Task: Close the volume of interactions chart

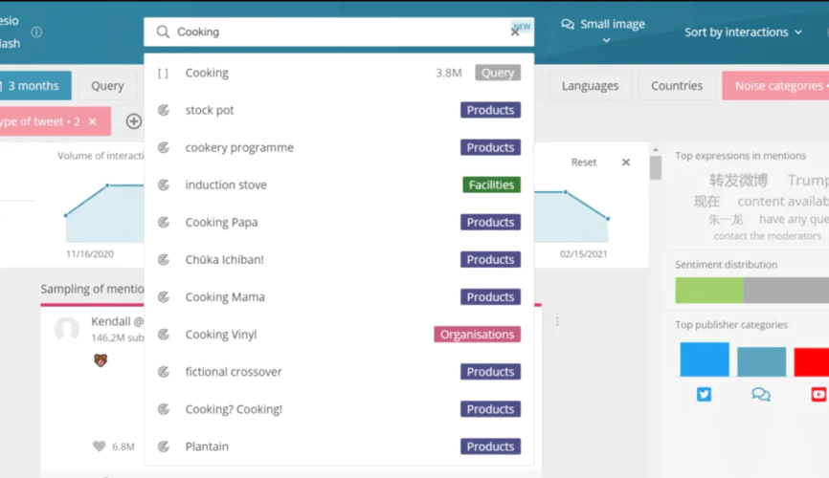Action: tap(626, 163)
